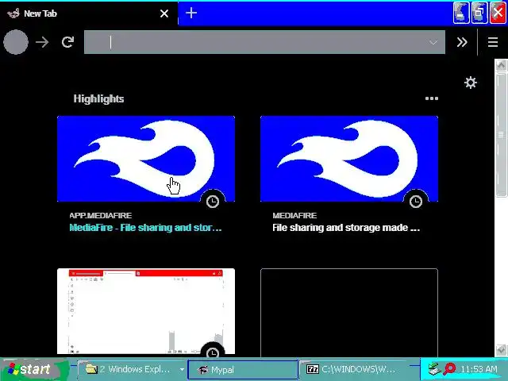Open the Windows start menu

tap(33, 369)
